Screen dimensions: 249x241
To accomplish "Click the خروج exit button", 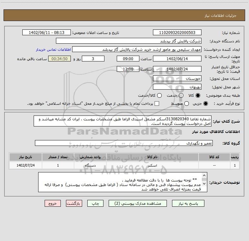I will (x=53, y=203).
